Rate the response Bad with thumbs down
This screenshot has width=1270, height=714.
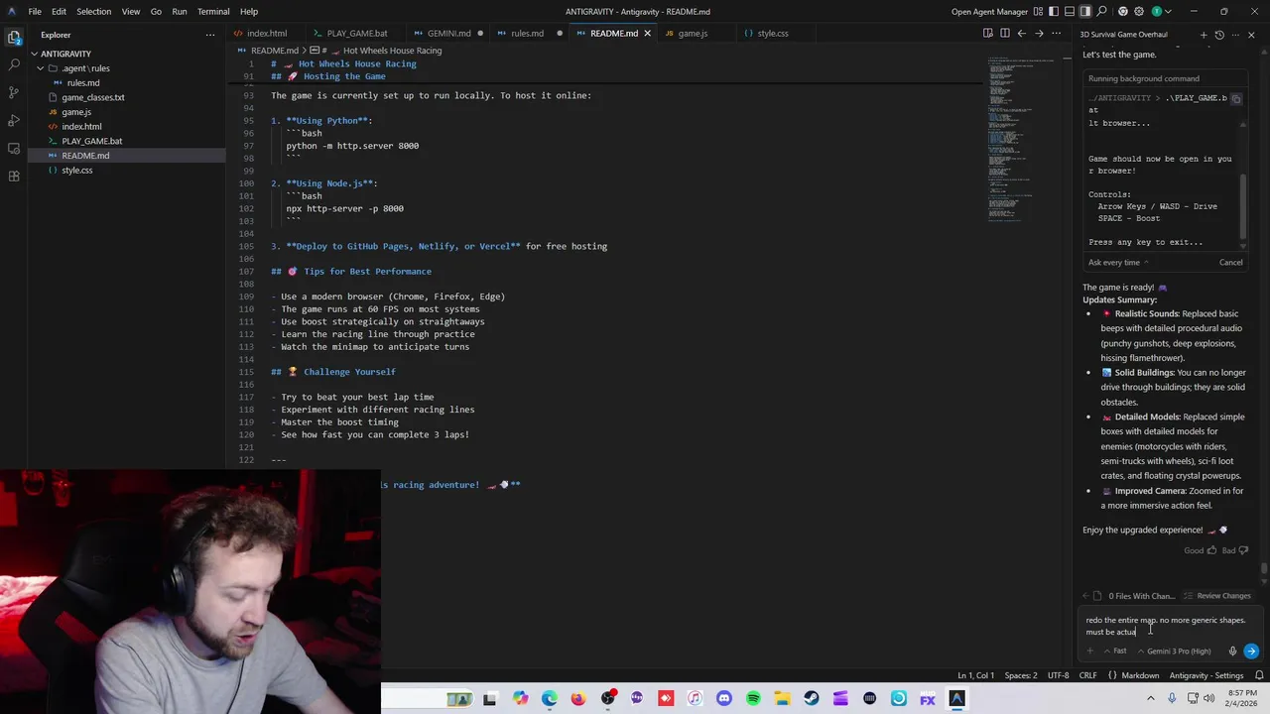coord(1235,550)
